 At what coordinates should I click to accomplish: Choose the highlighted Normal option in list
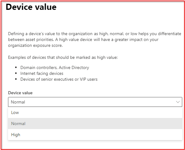coord(18,124)
